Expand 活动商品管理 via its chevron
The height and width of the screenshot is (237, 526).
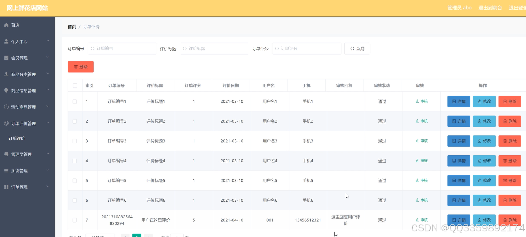point(48,106)
